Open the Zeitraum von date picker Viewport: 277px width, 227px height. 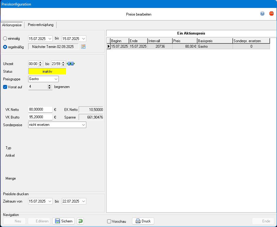(50, 201)
